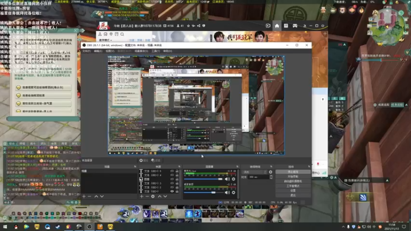Open the OBS icon on the taskbar
The height and width of the screenshot is (231, 411).
pos(89,226)
